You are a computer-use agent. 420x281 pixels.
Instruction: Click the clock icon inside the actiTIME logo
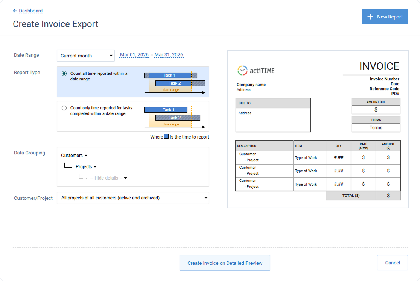[x=243, y=70]
